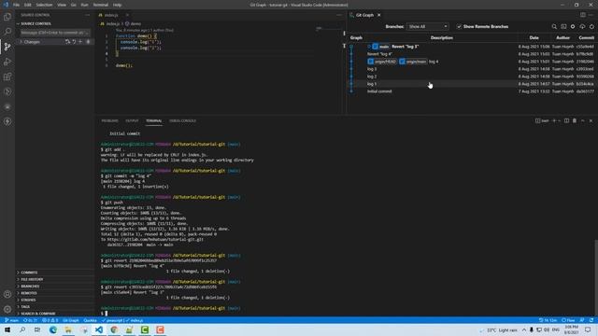Open the Accounts icon in activity bar
Screen dimensions: 598x336
(x=7, y=294)
